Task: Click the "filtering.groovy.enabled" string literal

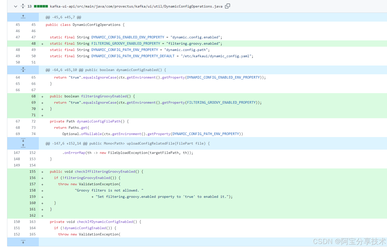Action: pyautogui.click(x=193, y=43)
